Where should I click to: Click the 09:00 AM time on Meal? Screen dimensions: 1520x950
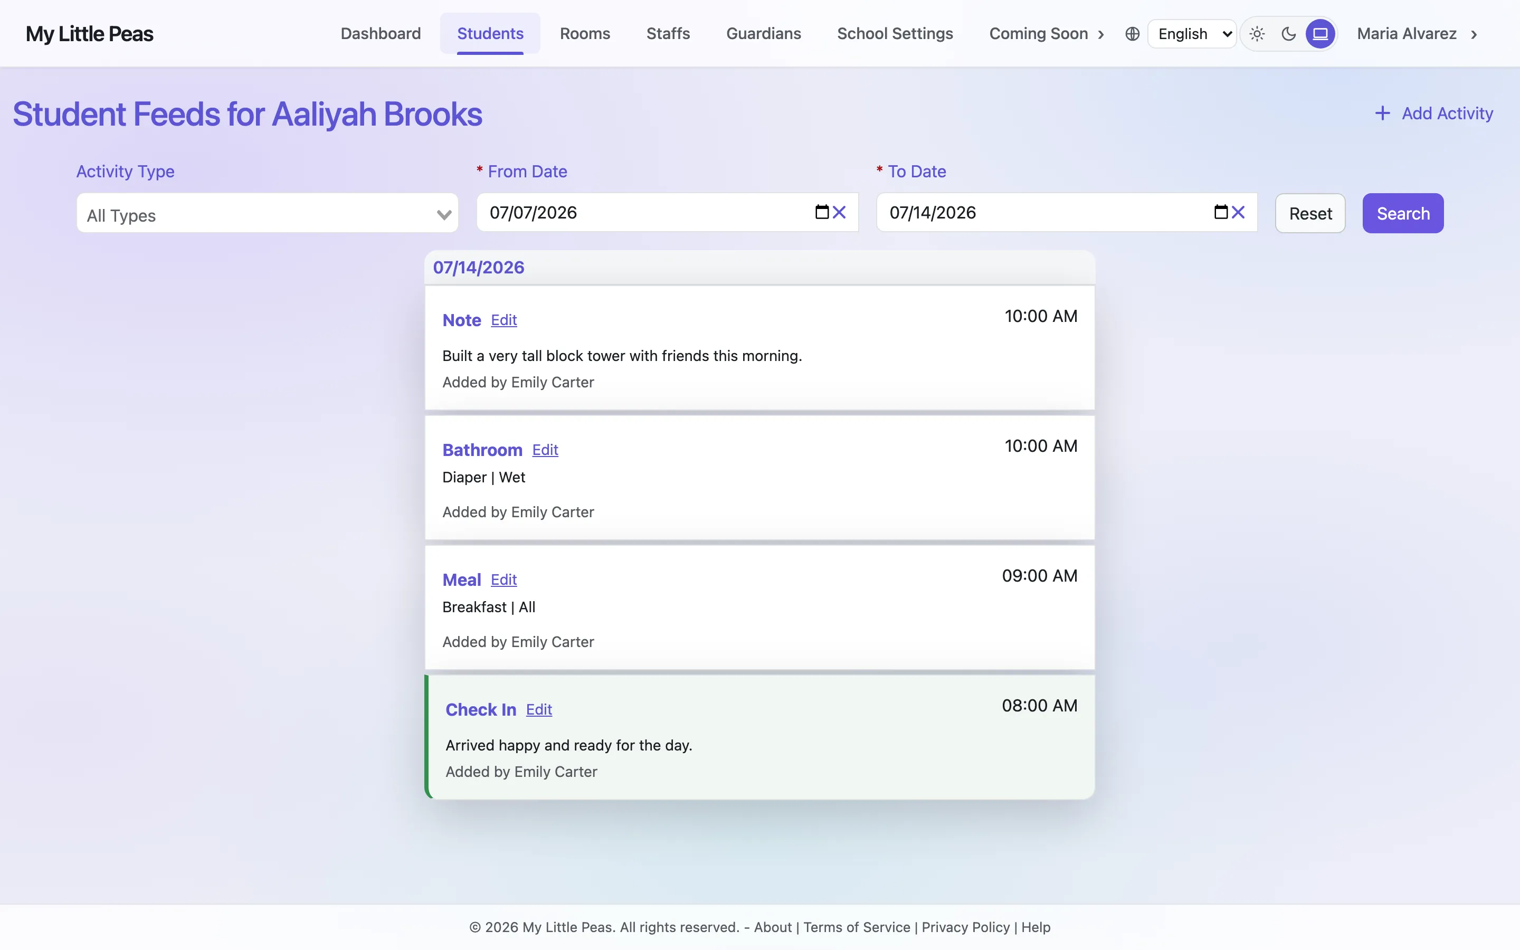point(1040,575)
